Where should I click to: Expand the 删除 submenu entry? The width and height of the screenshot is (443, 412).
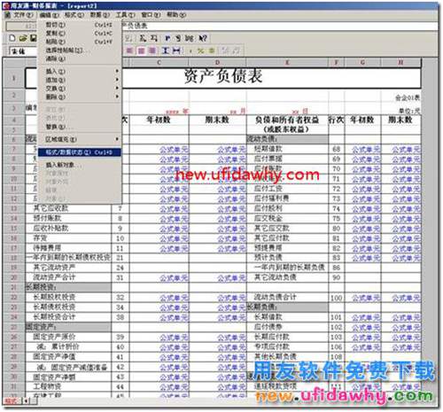pyautogui.click(x=79, y=97)
